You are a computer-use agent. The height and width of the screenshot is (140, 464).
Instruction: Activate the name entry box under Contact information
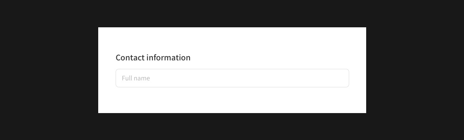coord(232,78)
